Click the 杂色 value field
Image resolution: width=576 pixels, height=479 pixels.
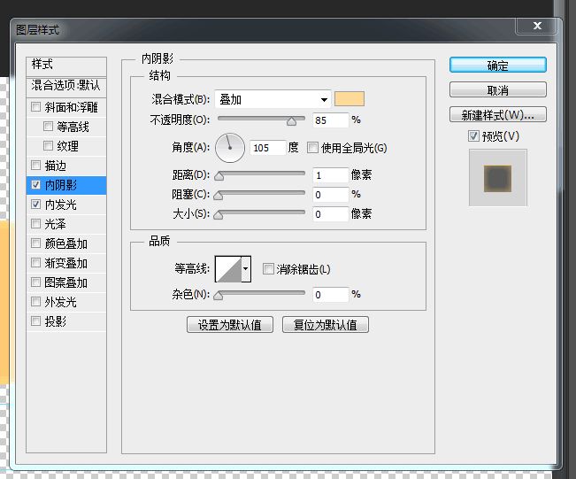click(330, 295)
